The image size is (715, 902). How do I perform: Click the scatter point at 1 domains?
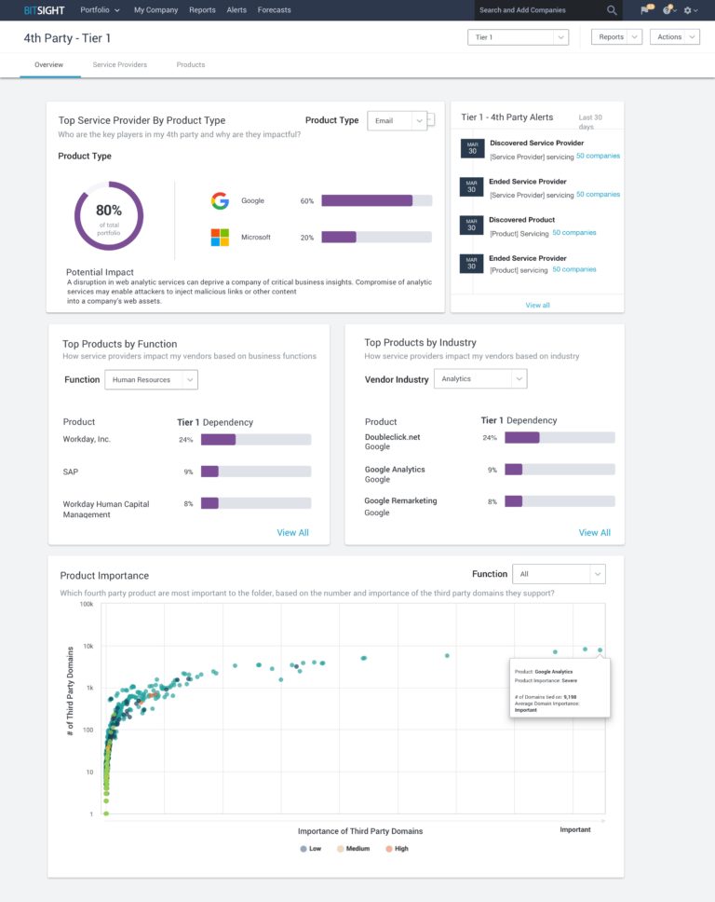click(106, 813)
